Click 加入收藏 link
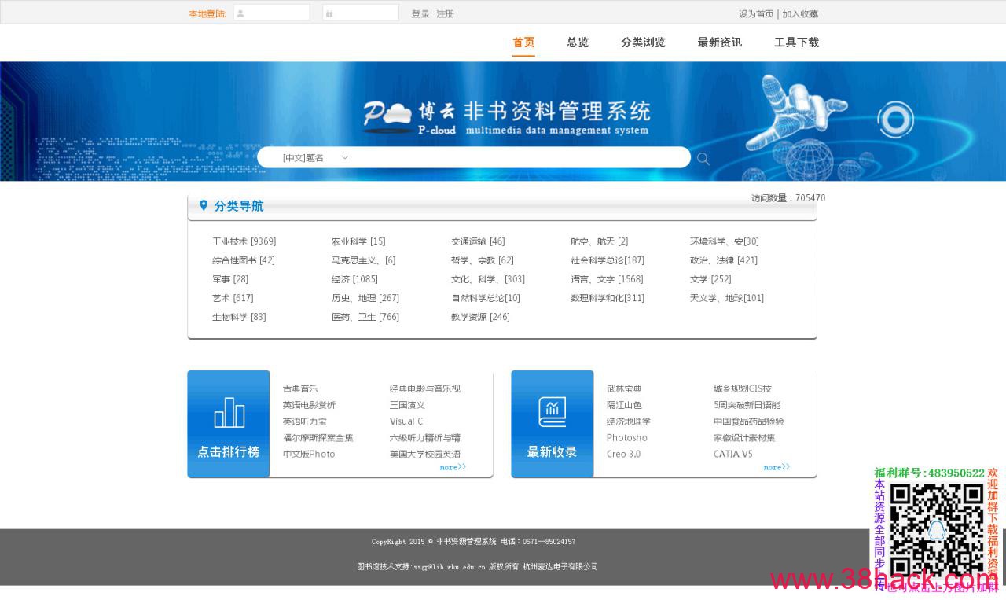1006x600 pixels. 800,14
